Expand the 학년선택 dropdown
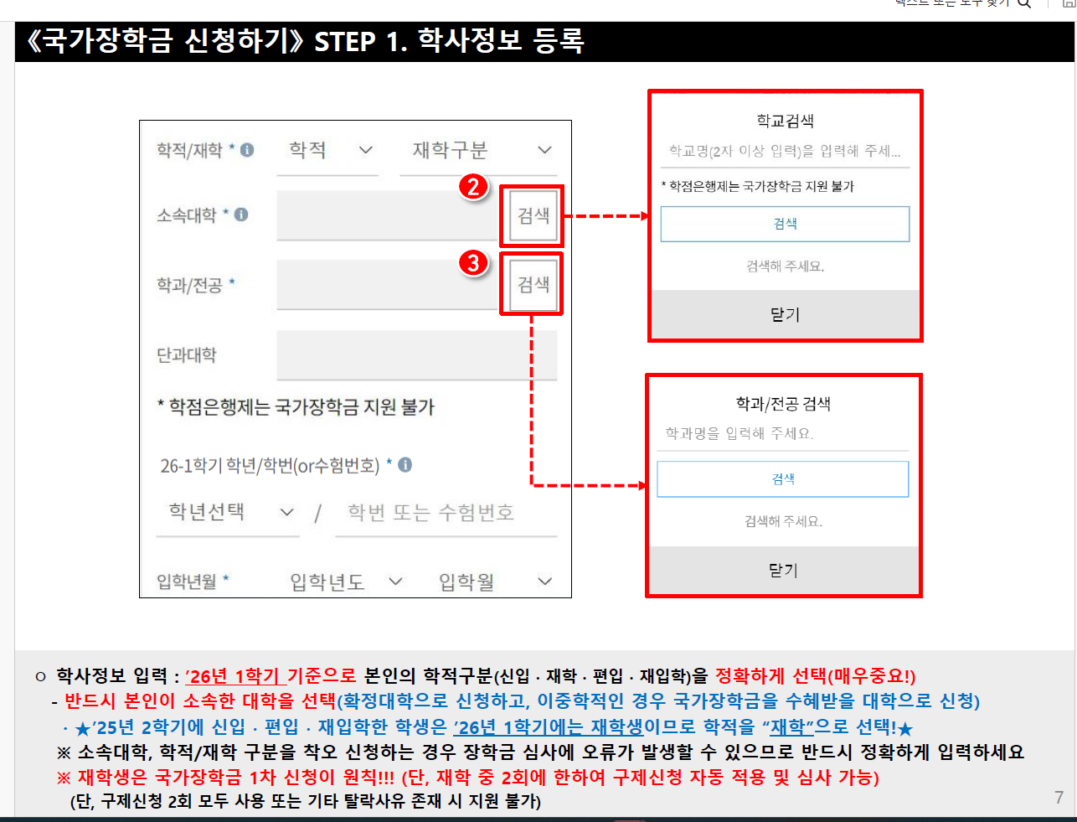The width and height of the screenshot is (1077, 822). pyautogui.click(x=226, y=511)
